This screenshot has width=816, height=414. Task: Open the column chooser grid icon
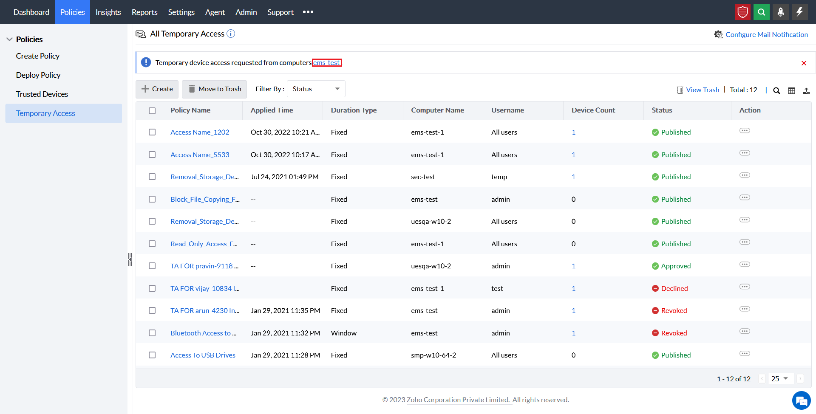tap(791, 90)
